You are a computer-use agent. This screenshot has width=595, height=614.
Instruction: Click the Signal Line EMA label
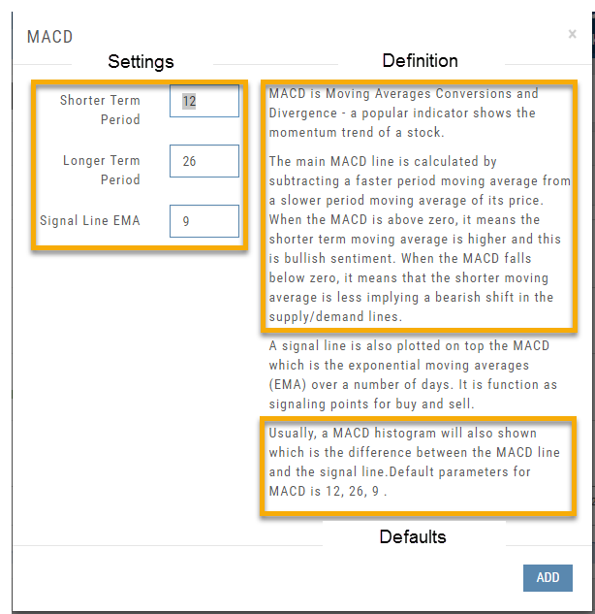point(90,221)
